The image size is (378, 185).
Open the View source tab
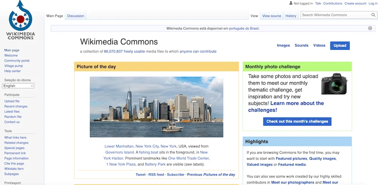(x=272, y=16)
